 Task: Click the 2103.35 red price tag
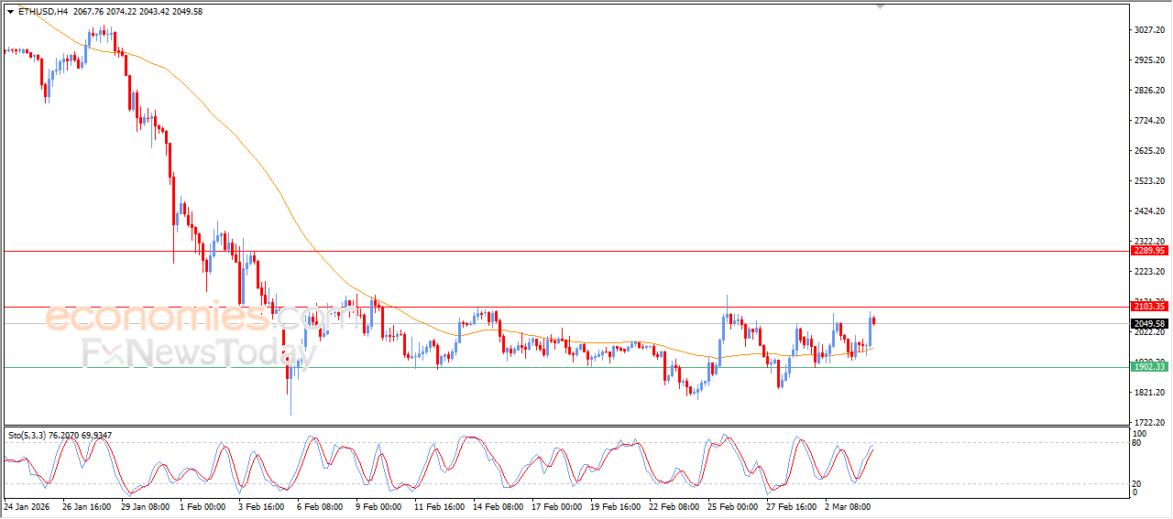coord(1148,307)
